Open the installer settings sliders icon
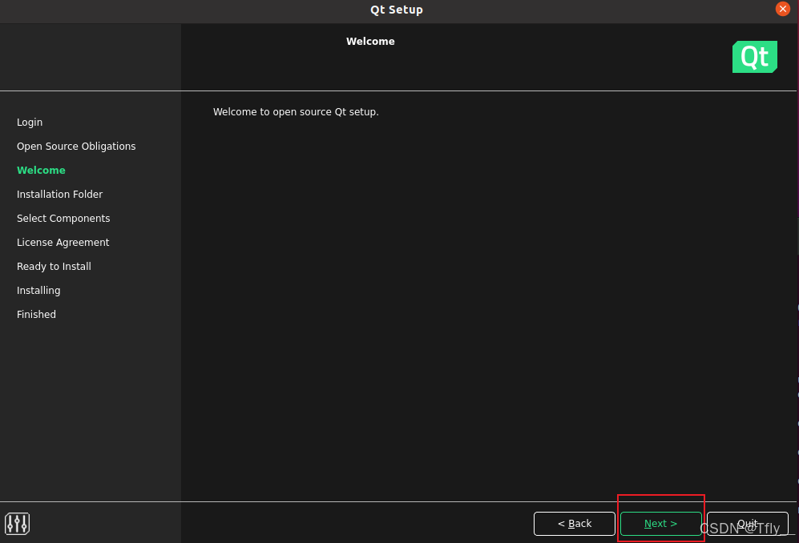 [18, 524]
